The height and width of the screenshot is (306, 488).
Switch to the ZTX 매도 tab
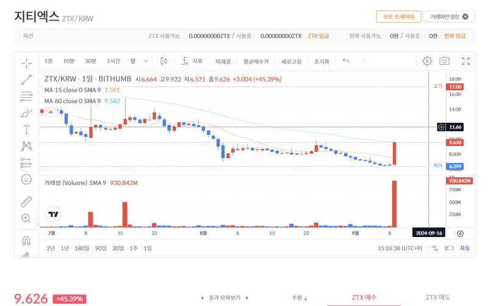point(438,297)
